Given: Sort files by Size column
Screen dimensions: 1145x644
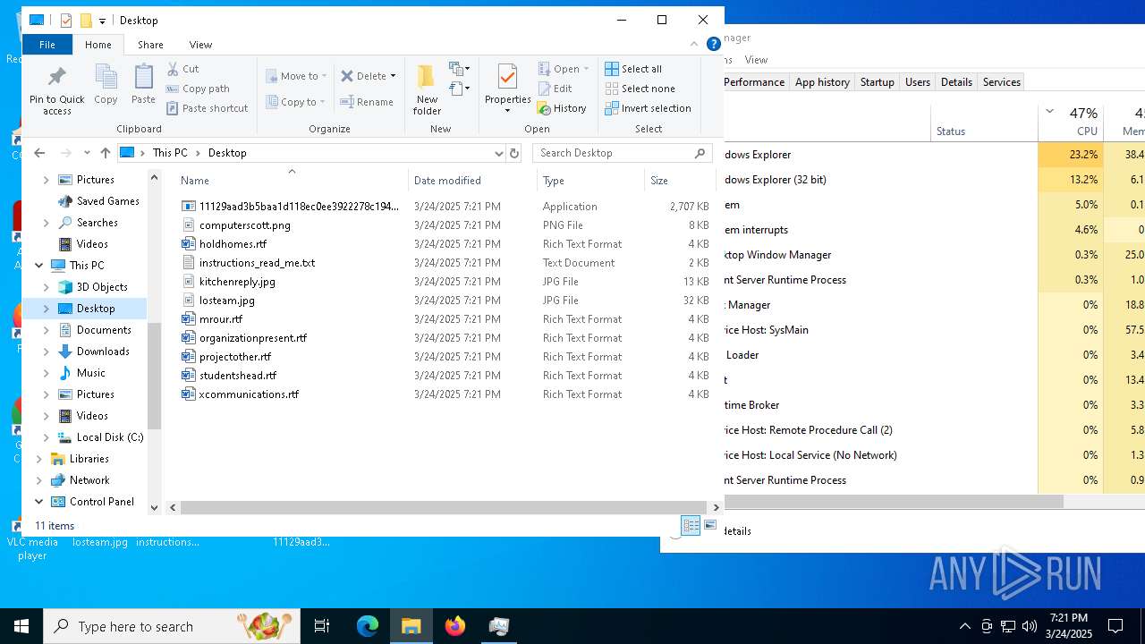Looking at the screenshot, I should point(680,180).
